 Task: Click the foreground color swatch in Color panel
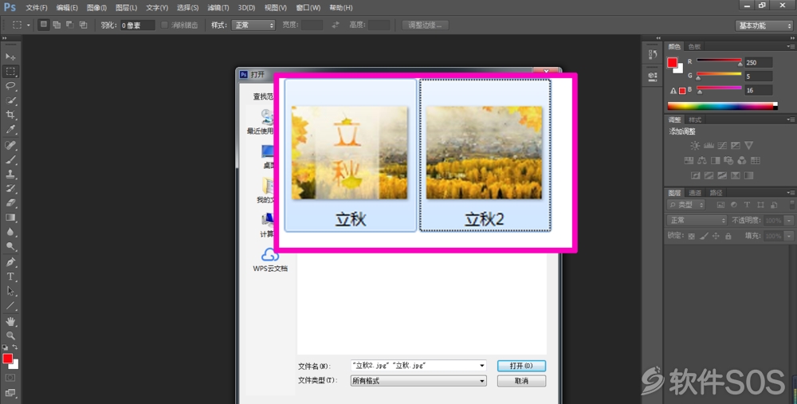(673, 62)
